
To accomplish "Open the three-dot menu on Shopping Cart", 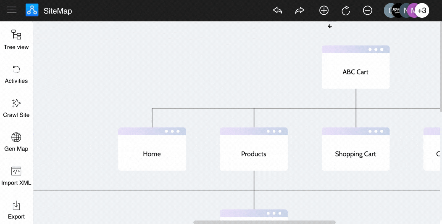I will coord(376,131).
